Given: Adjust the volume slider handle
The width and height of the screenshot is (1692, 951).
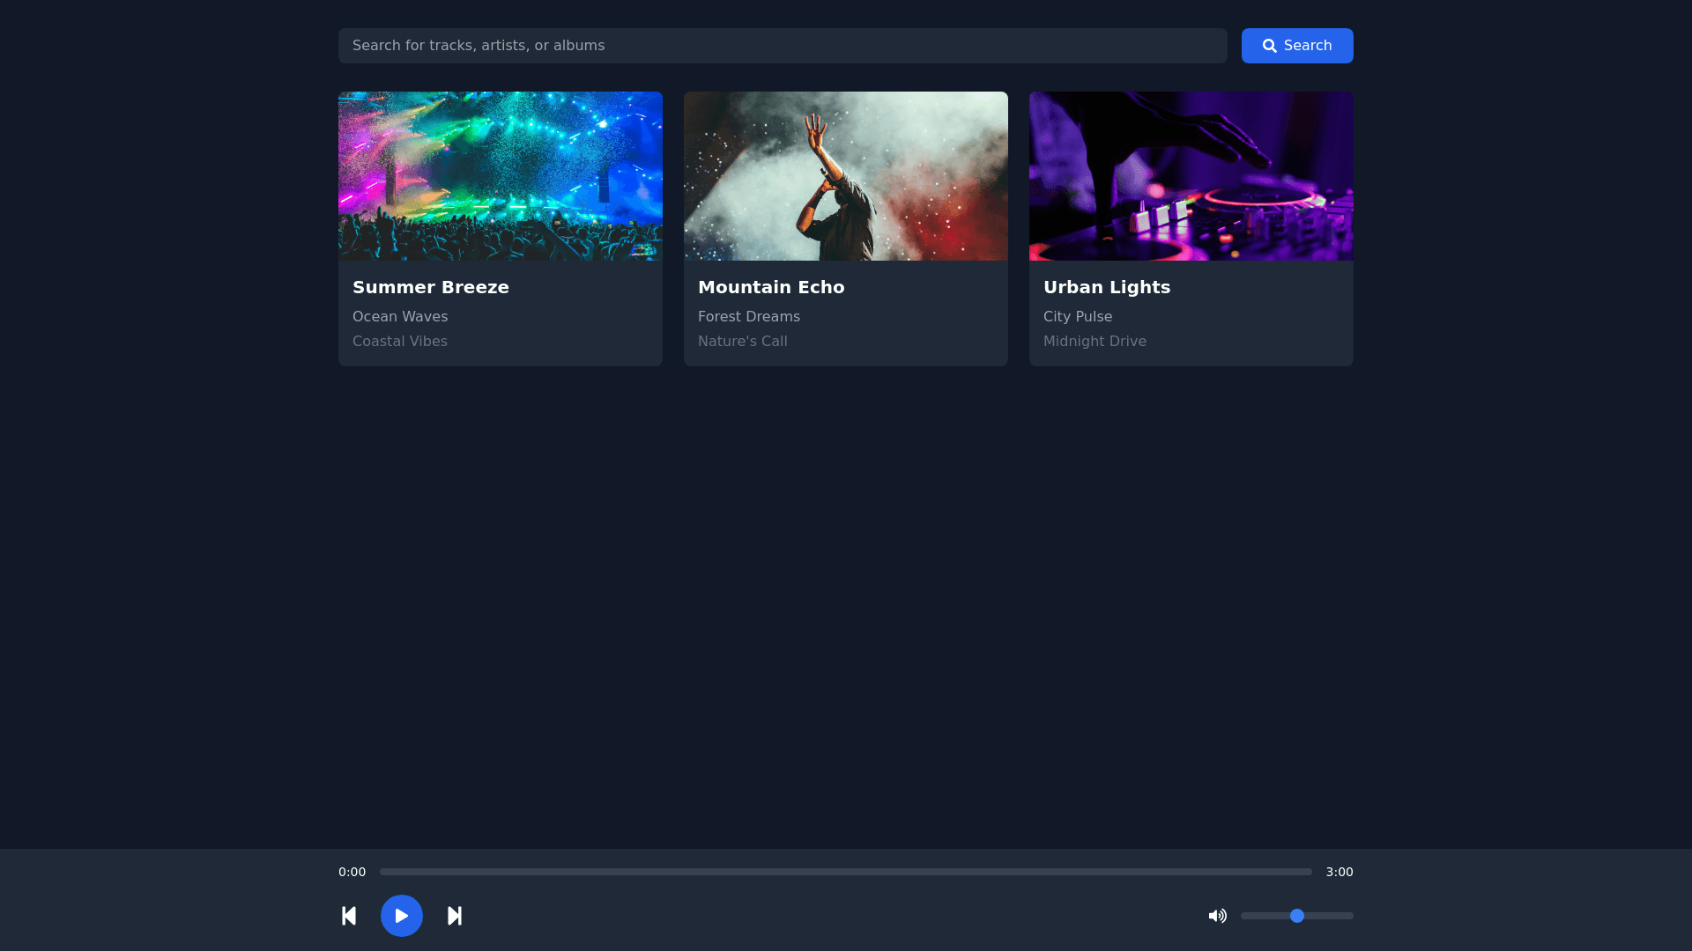Looking at the screenshot, I should [1297, 916].
